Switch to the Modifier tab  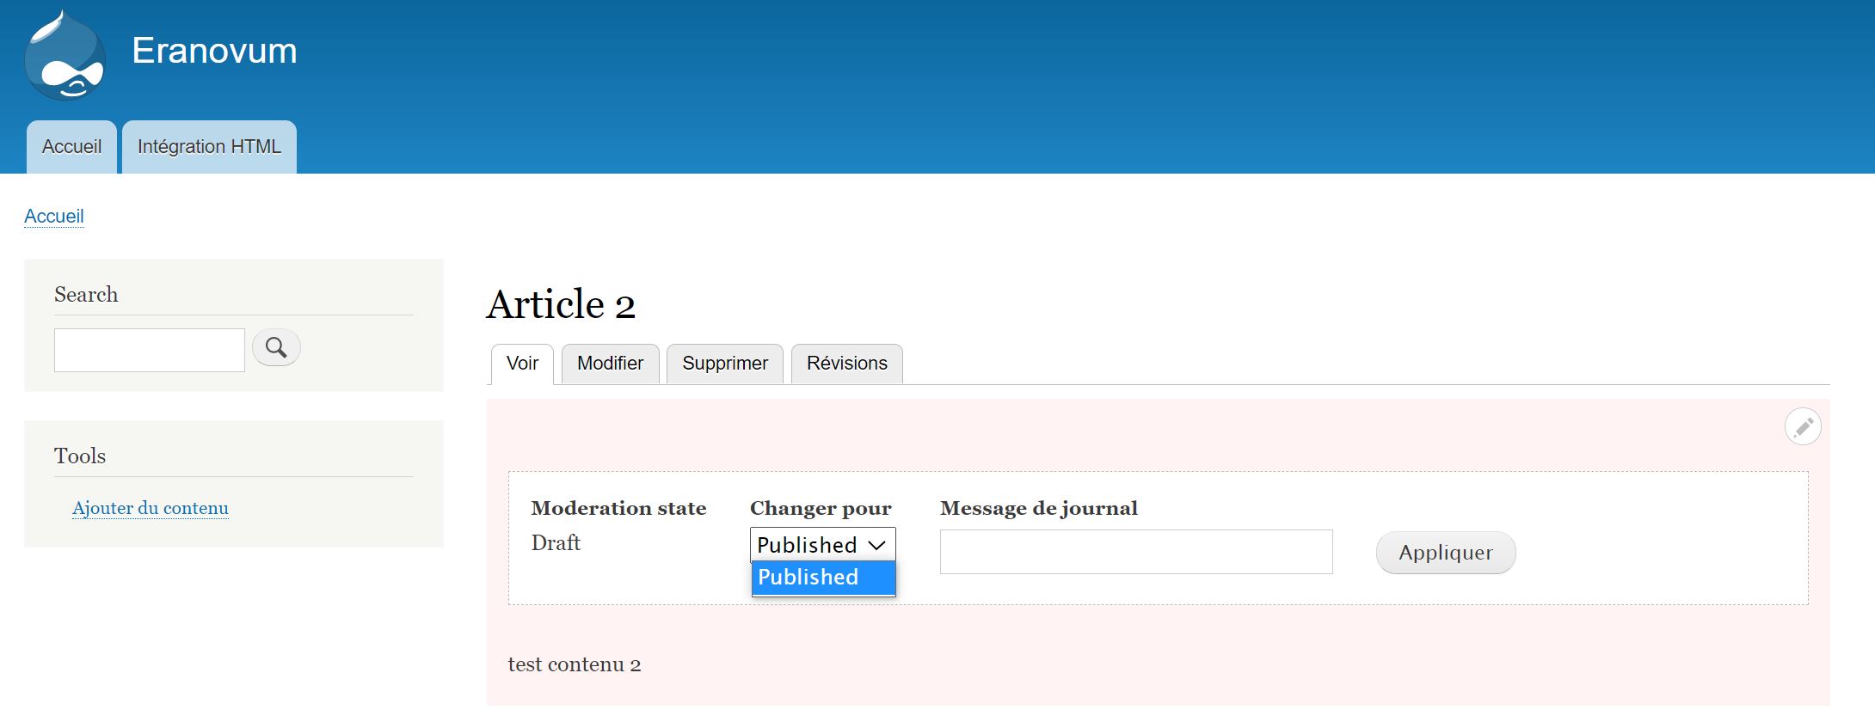[x=610, y=364]
